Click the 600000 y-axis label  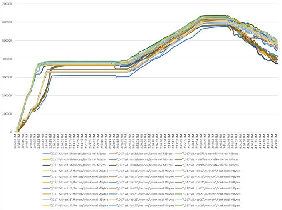(7, 22)
